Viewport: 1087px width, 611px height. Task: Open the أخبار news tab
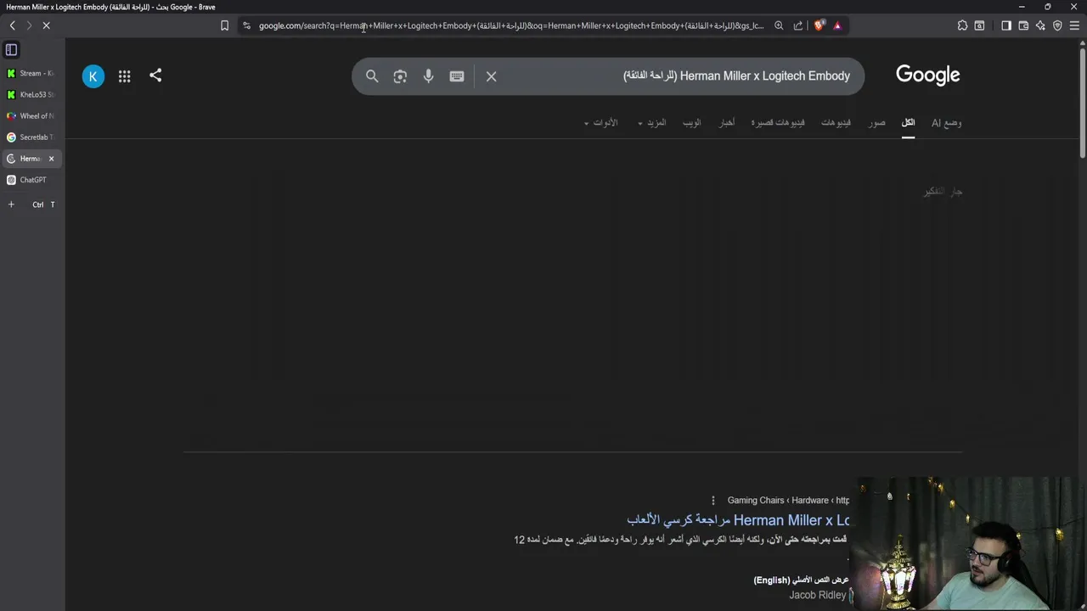(x=727, y=123)
